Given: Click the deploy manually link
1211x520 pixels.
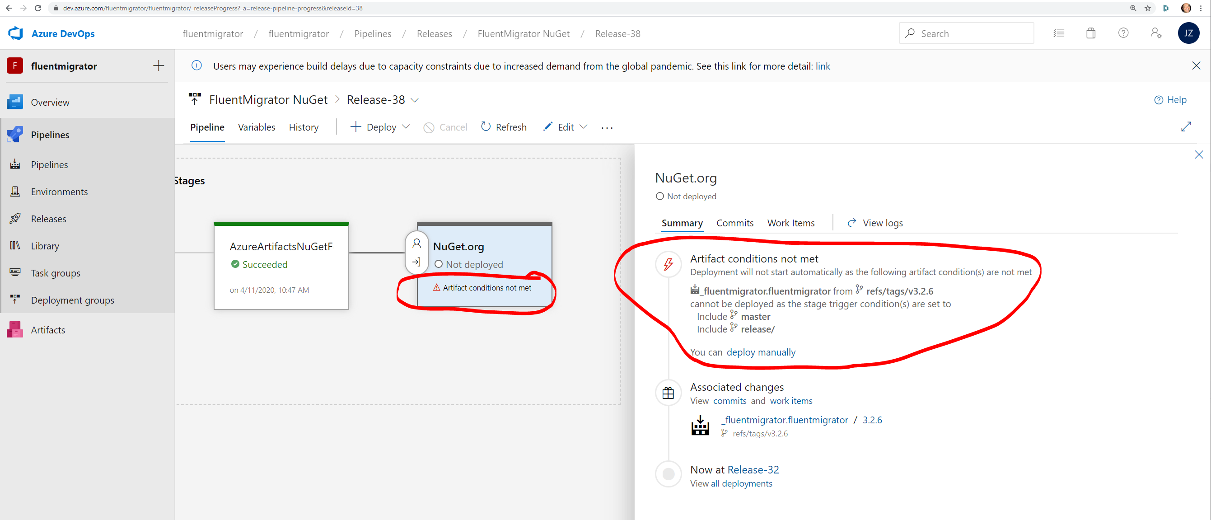Looking at the screenshot, I should tap(761, 352).
